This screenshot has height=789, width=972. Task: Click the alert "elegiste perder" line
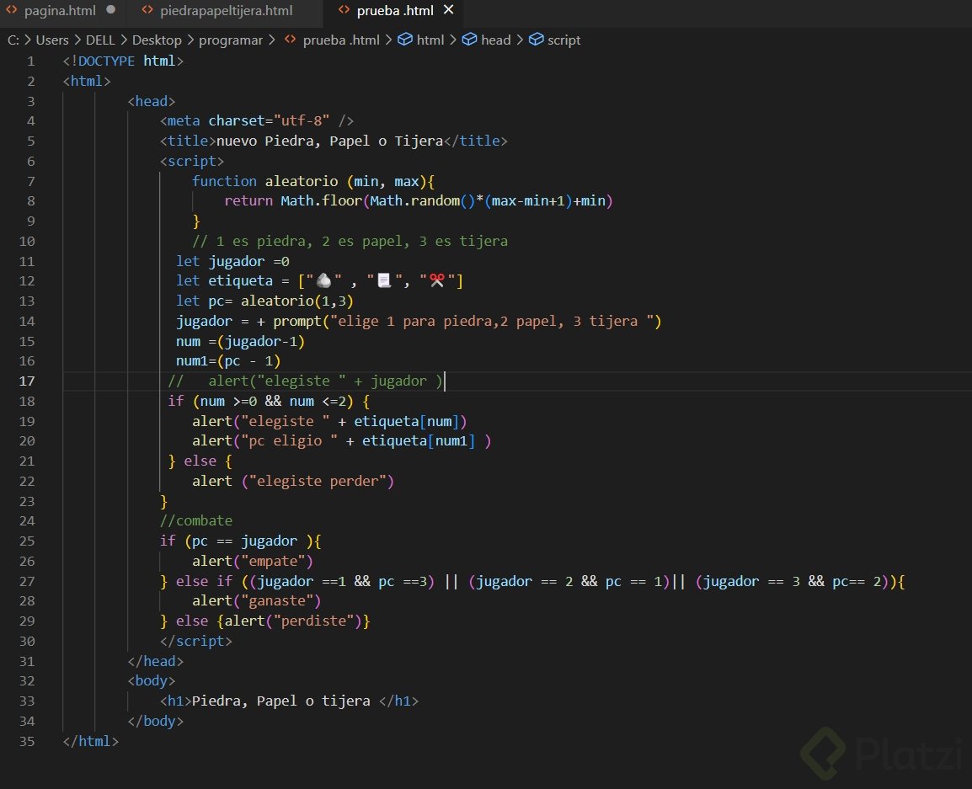(x=292, y=481)
